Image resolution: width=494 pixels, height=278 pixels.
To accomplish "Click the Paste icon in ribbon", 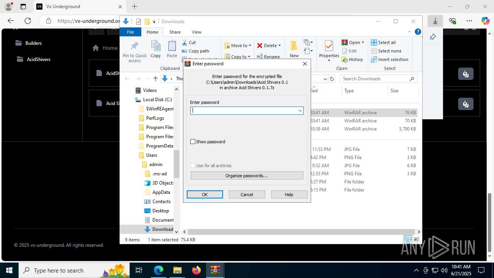I will pyautogui.click(x=172, y=46).
